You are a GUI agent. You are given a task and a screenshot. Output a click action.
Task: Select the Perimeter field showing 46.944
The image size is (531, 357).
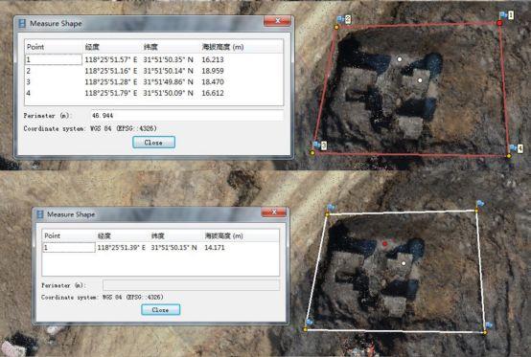187,116
